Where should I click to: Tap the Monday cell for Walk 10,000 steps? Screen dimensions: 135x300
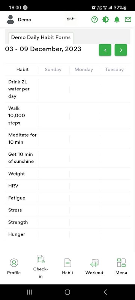[x=84, y=115]
